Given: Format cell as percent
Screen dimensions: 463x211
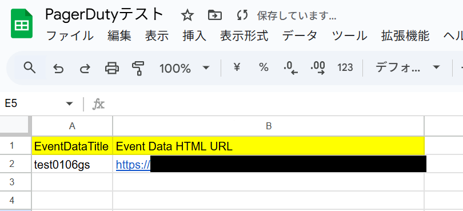Looking at the screenshot, I should click(264, 68).
